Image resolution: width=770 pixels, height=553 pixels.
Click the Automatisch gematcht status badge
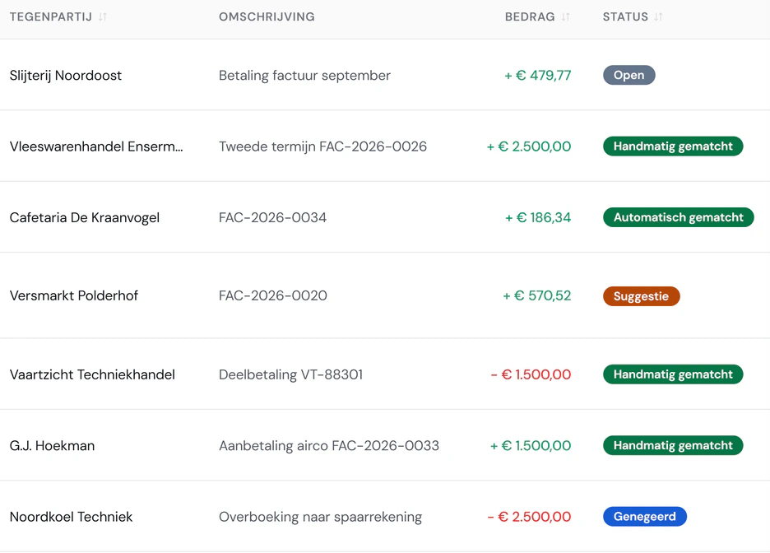coord(679,217)
